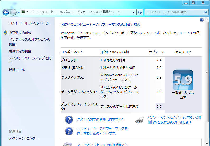The height and width of the screenshot is (146, 210).
Task: Click the vertical scrollbar thumb
Action: [x=207, y=72]
